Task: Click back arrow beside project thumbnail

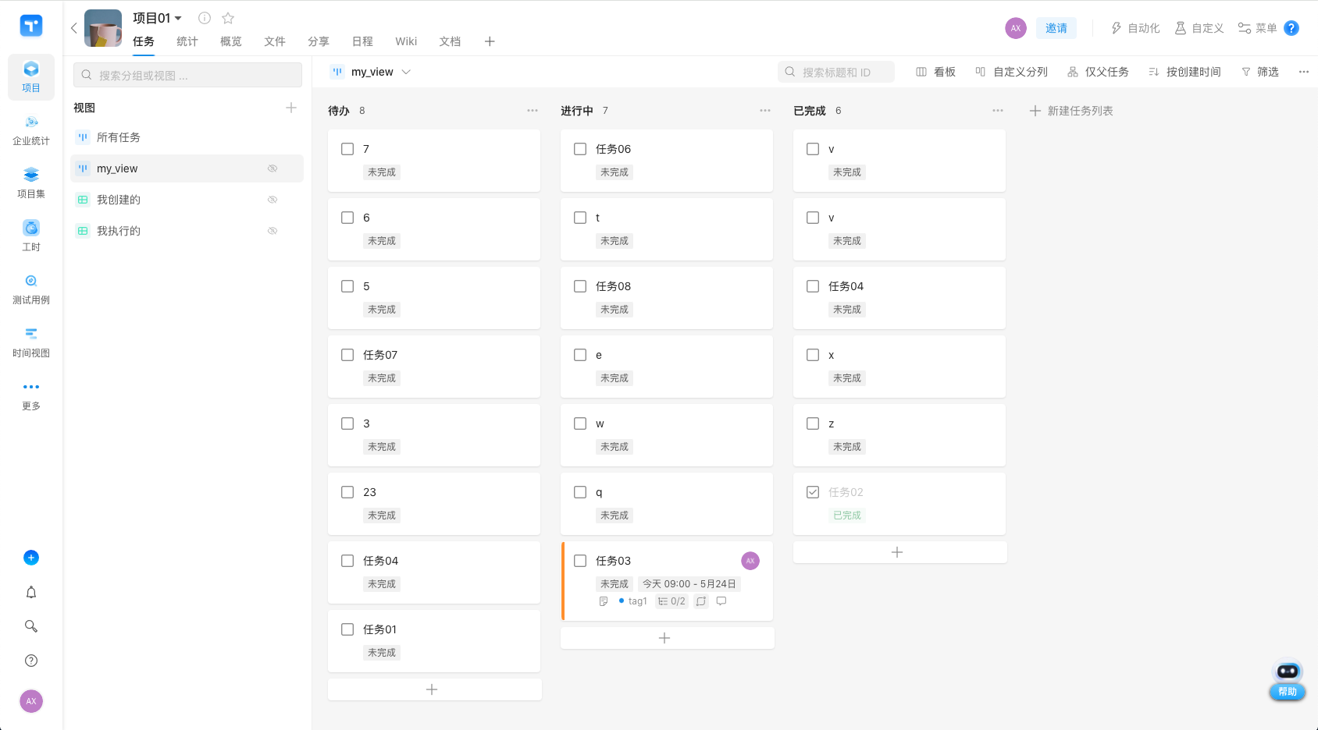Action: [74, 28]
